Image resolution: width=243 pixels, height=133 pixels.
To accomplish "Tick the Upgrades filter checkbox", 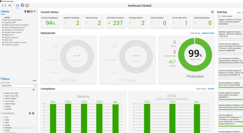I will pyautogui.click(x=4, y=109).
